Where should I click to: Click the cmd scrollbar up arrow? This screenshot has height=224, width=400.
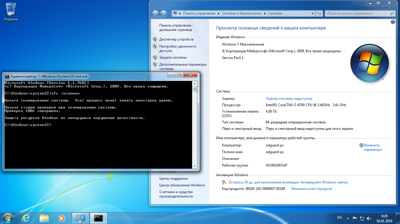[195, 84]
